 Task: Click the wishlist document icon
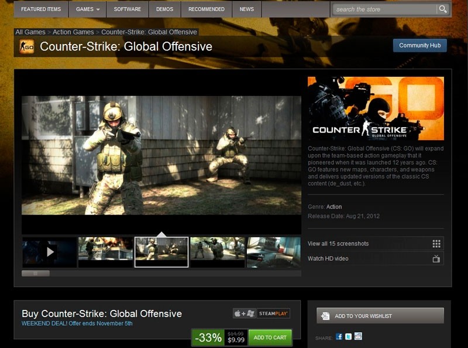[x=325, y=316]
